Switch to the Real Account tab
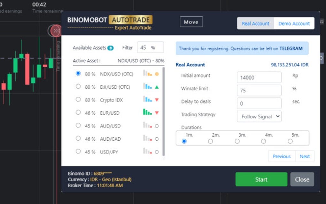 coord(256,23)
